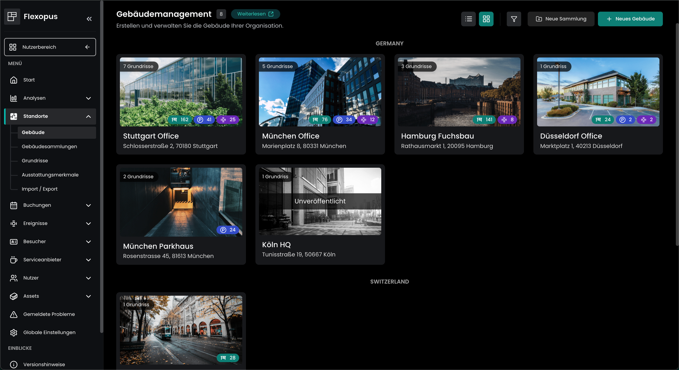
Task: Click the Neues Gebäude button
Action: [630, 19]
